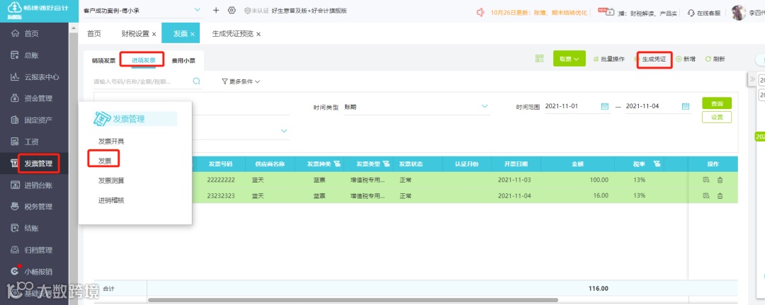Click the plus icon beside company name

[216, 10]
